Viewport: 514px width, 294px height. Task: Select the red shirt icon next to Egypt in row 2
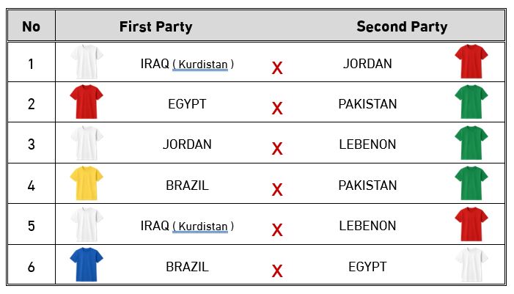[x=87, y=102]
